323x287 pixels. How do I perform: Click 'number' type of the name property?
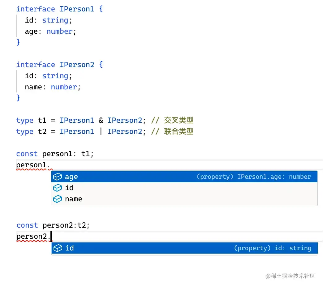64,87
